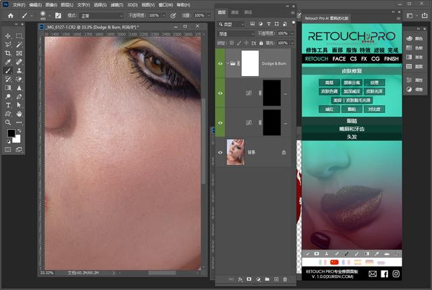Select the Path Selection arrow tool
Viewport: 432px width, 290px height.
point(19,105)
